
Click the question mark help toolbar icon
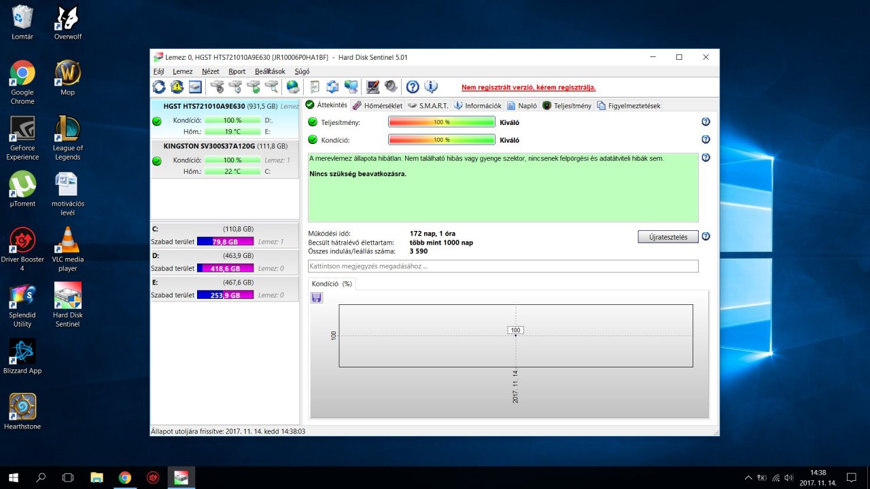pyautogui.click(x=413, y=86)
